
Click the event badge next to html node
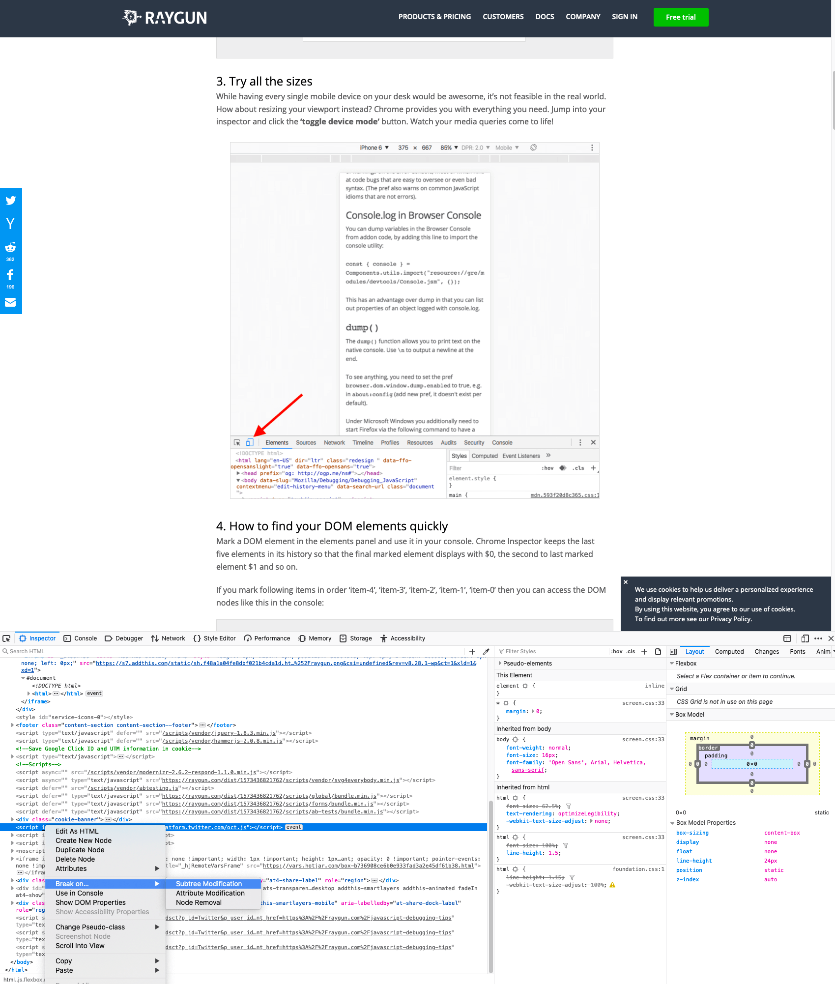[x=94, y=694]
